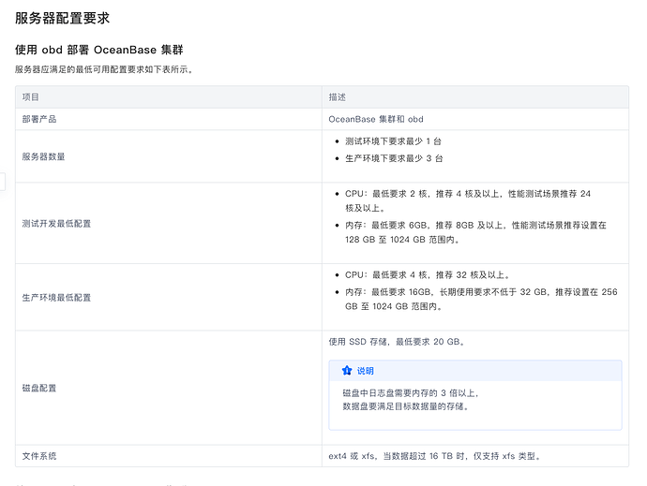
Task: Select the 服务器数量 row label
Action: point(43,156)
